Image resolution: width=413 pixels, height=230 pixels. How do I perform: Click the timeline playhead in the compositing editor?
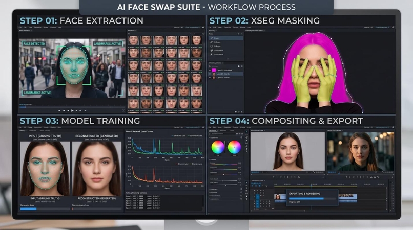point(311,186)
